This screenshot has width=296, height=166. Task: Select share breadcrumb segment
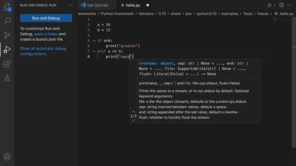175,14
